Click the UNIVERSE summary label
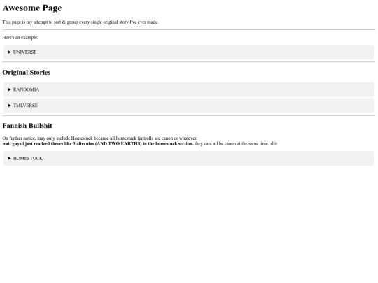Screen dimensions: 378x283 (x=24, y=52)
